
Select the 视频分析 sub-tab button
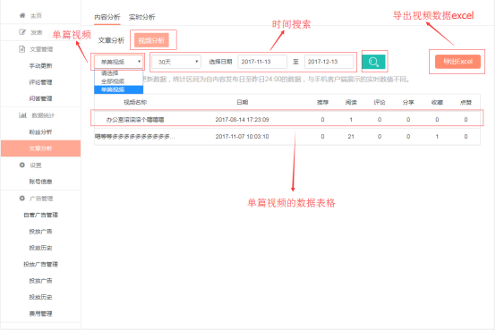(x=151, y=40)
